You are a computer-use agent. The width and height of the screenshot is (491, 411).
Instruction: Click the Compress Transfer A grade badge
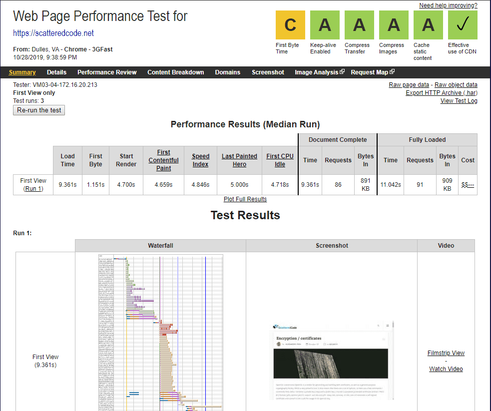359,24
